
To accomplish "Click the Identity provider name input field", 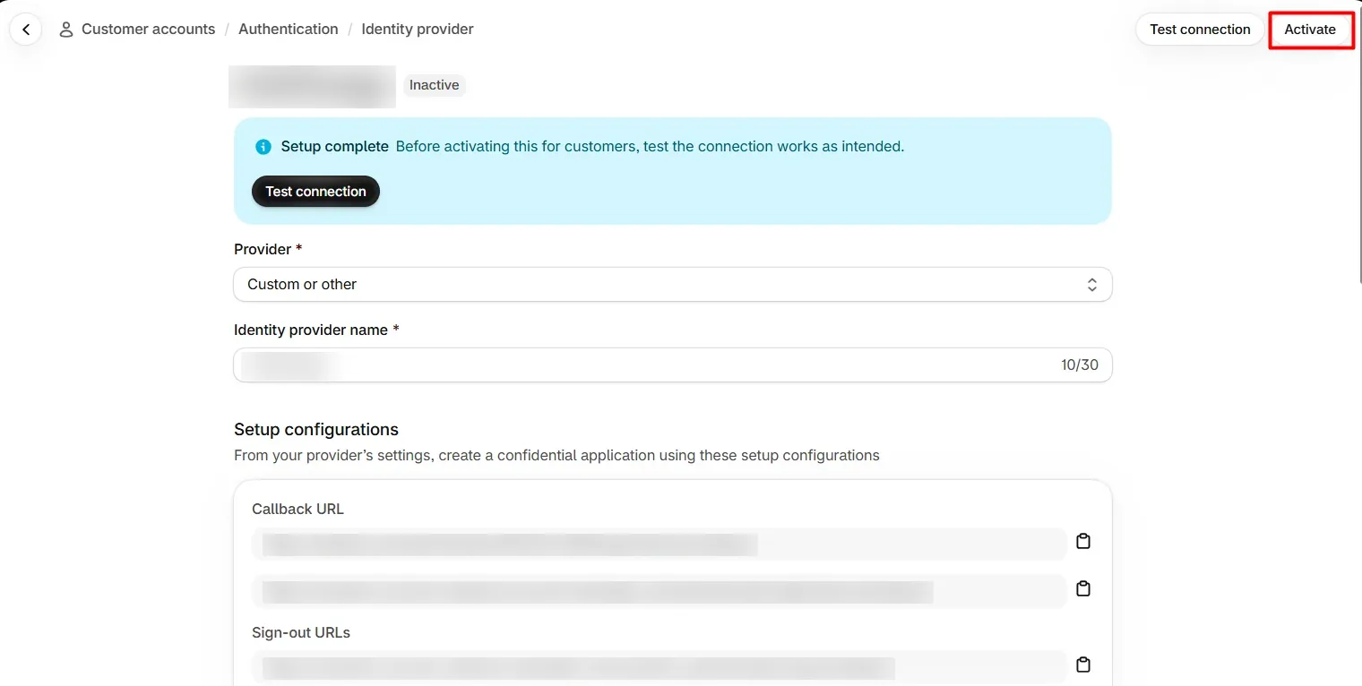I will tap(673, 365).
